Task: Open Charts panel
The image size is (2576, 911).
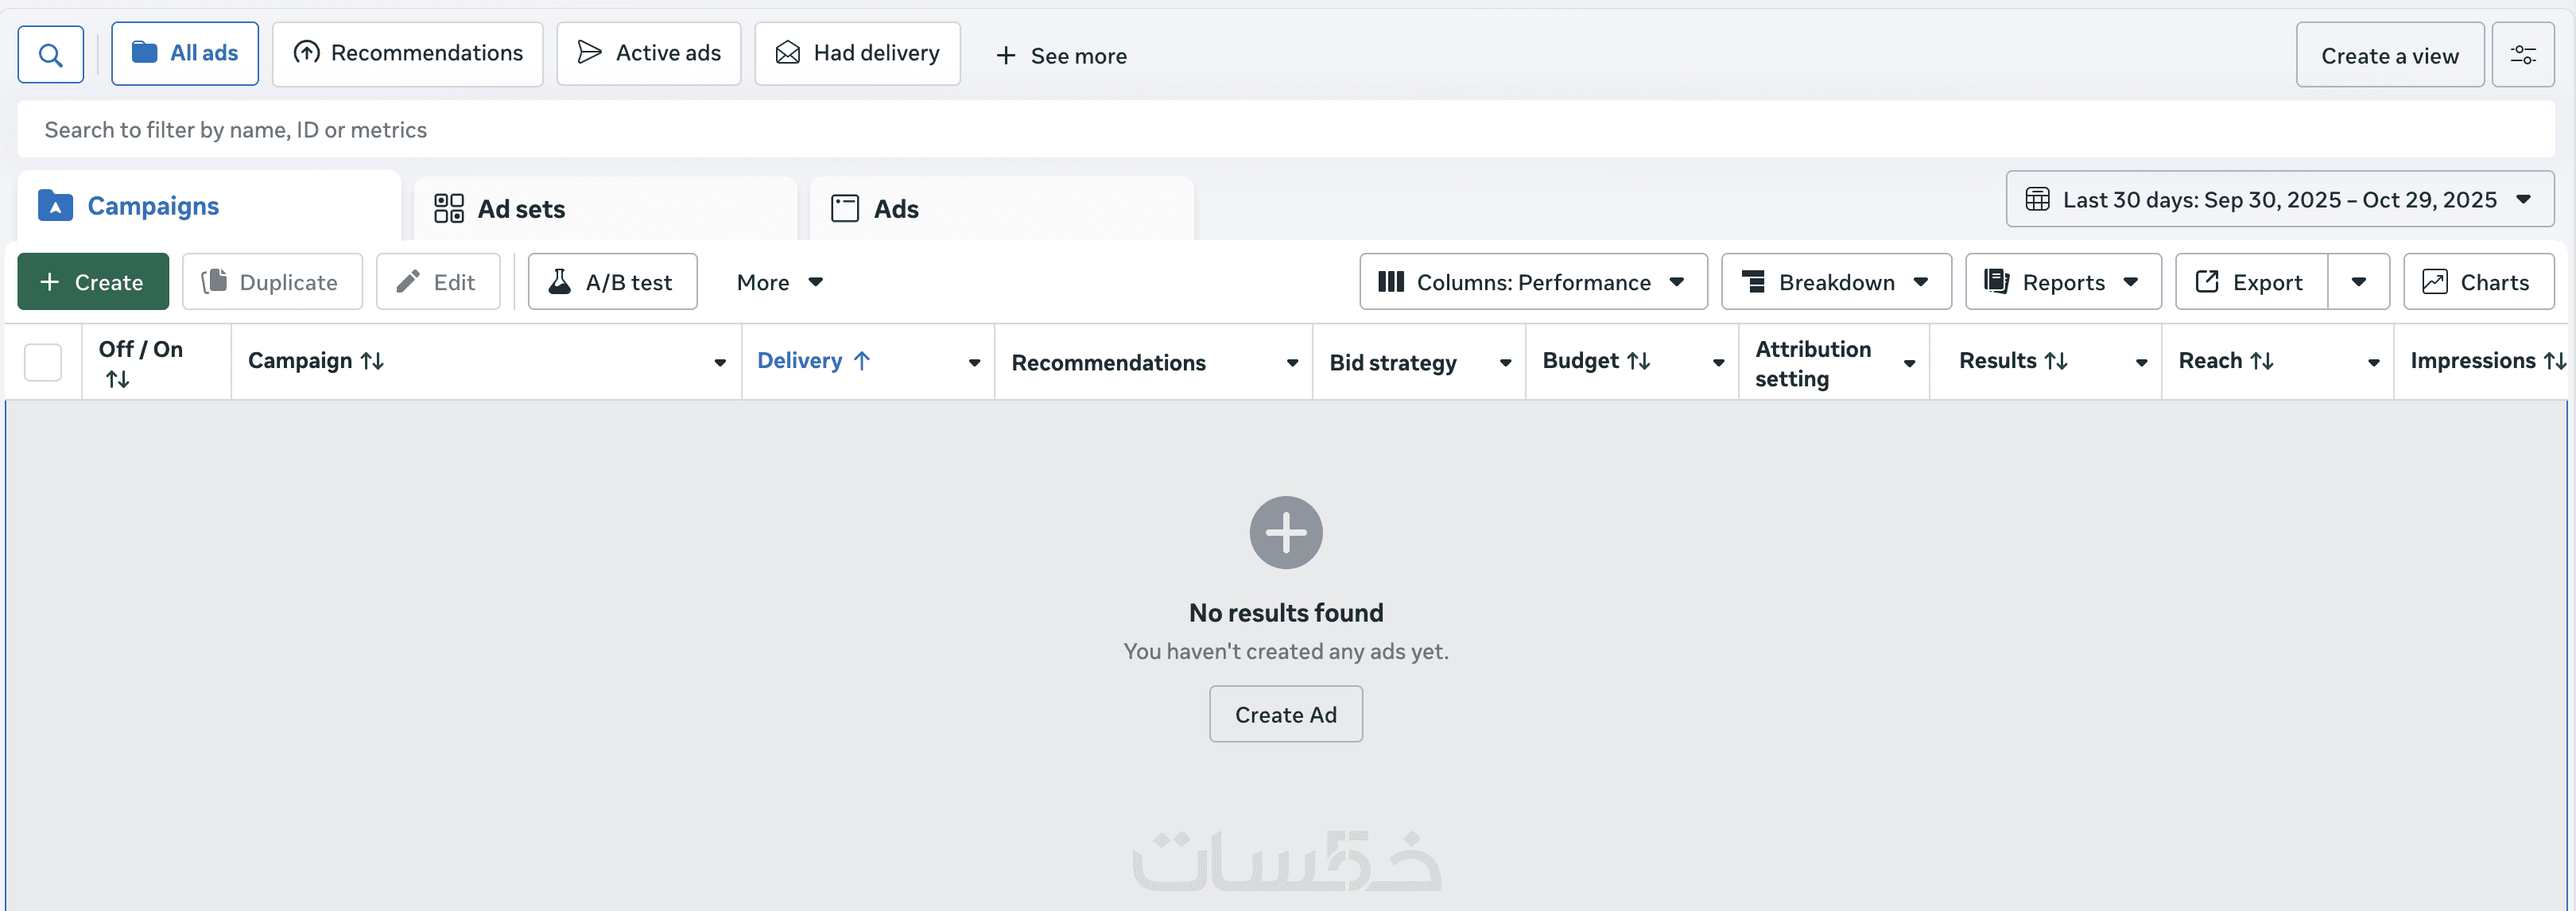Action: tap(2477, 282)
